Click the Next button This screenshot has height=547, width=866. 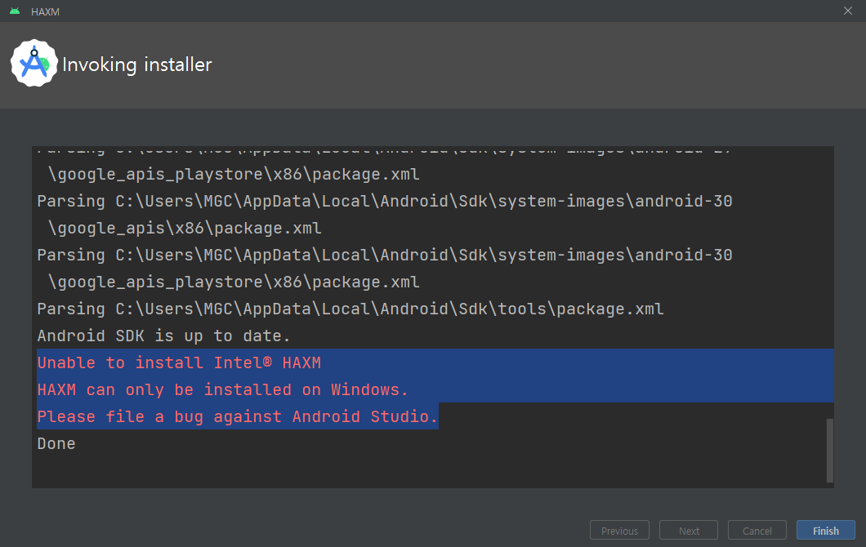point(689,531)
